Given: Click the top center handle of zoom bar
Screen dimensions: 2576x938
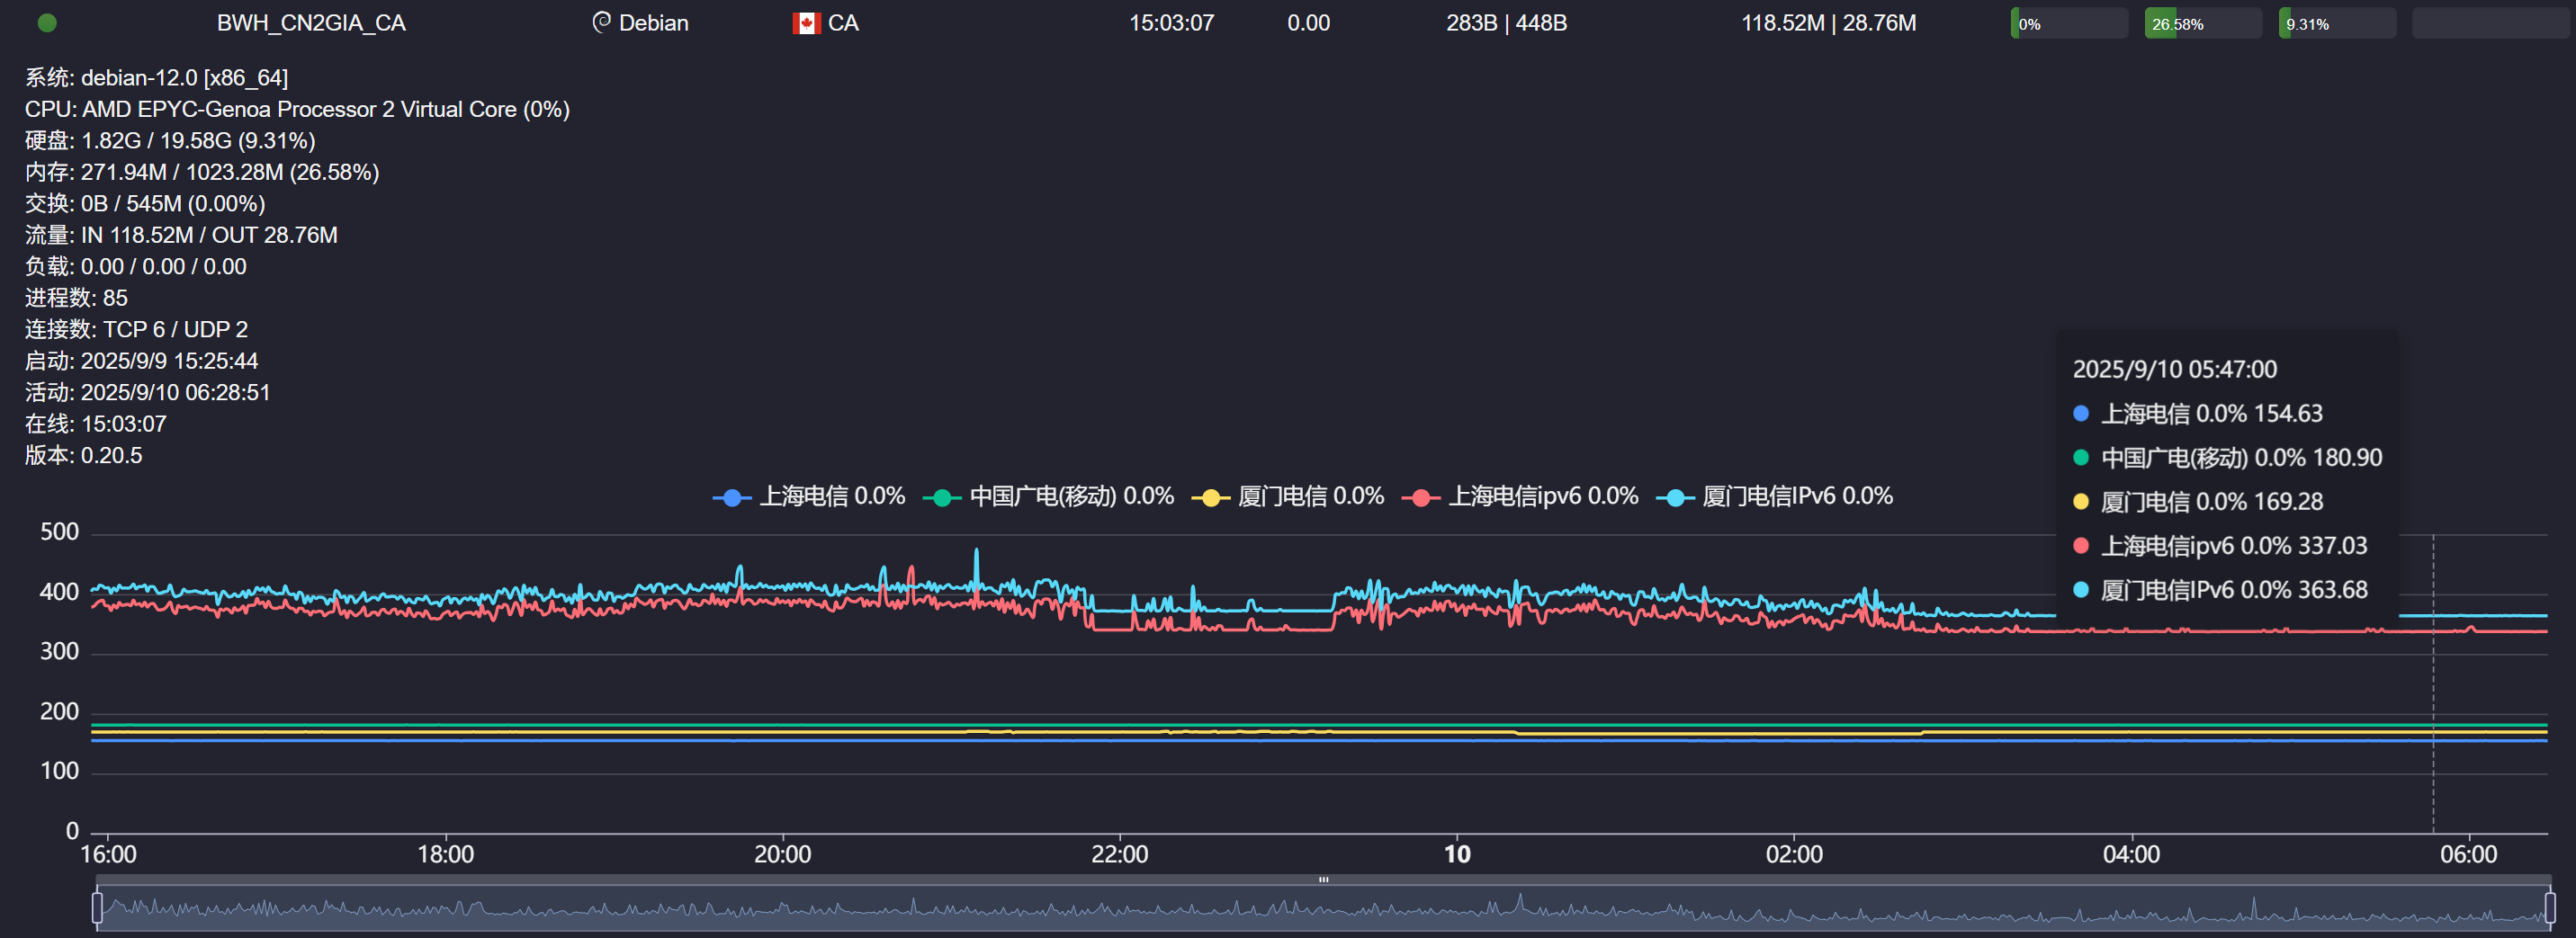Looking at the screenshot, I should 1323,880.
